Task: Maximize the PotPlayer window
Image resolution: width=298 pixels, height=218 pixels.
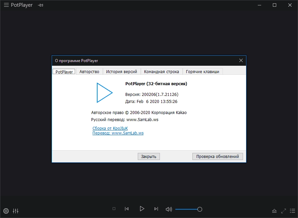Action: coord(275,5)
